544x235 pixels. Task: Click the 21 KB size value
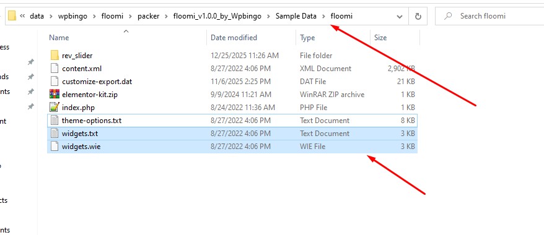pos(406,82)
